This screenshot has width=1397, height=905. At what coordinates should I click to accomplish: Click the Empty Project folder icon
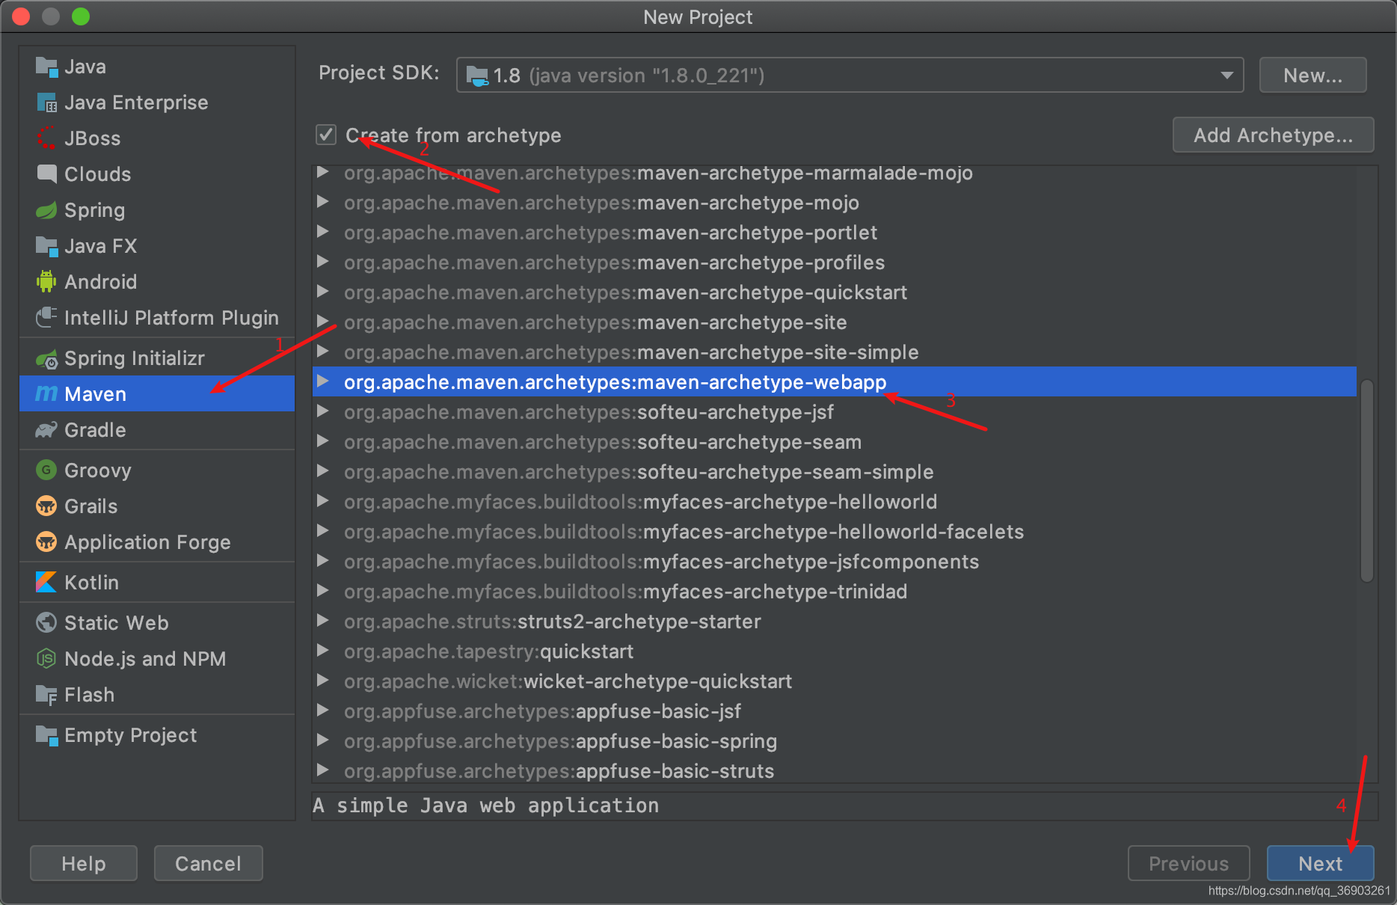pos(46,735)
